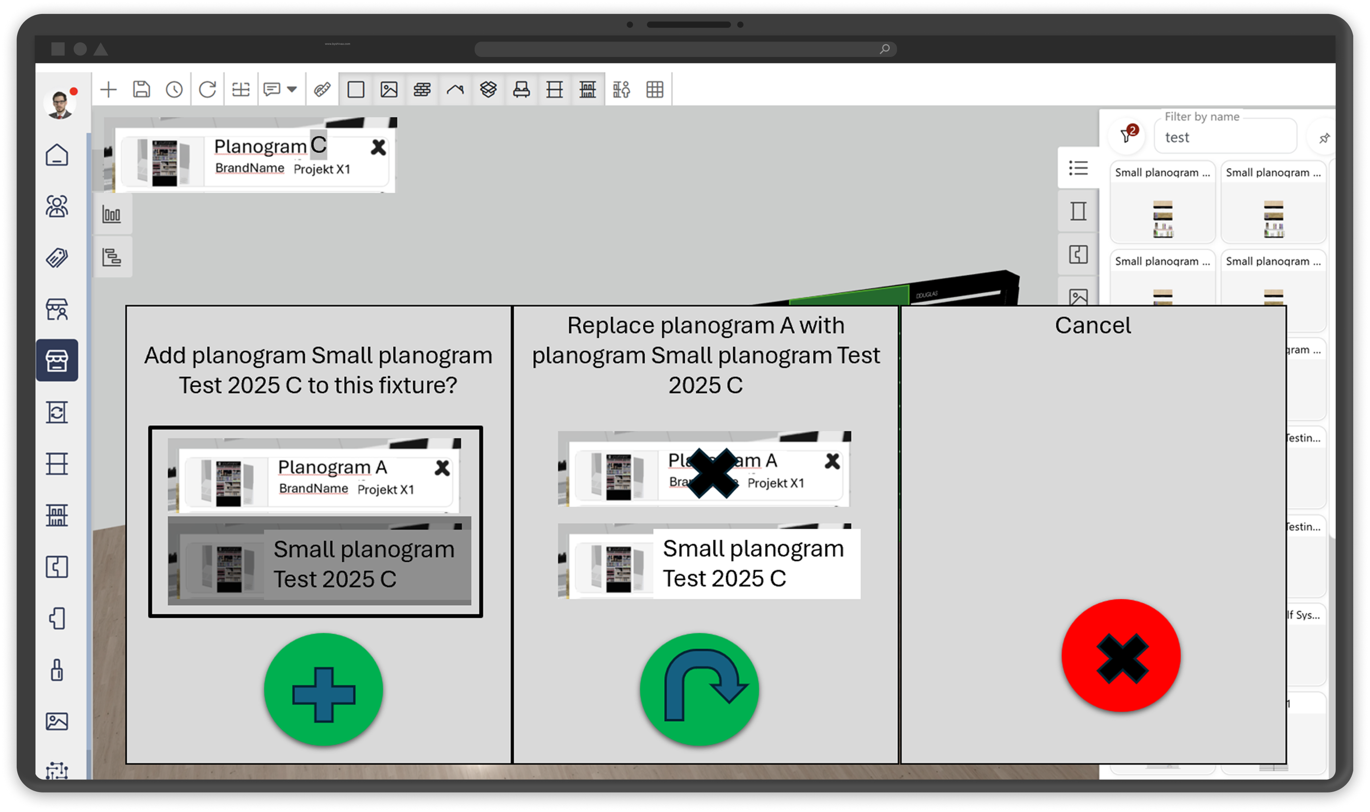Click the search magnifier in address bar
The width and height of the screenshot is (1370, 812).
coord(884,49)
